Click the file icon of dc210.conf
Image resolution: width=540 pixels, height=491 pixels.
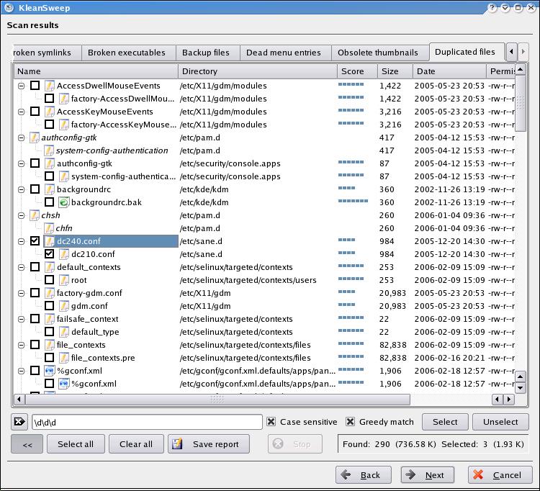pyautogui.click(x=63, y=254)
